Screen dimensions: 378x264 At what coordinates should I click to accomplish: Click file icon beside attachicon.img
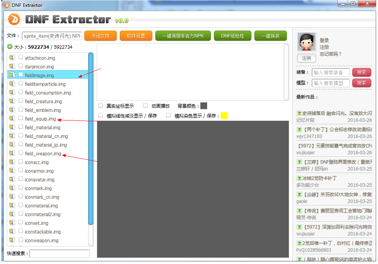pyautogui.click(x=12, y=58)
